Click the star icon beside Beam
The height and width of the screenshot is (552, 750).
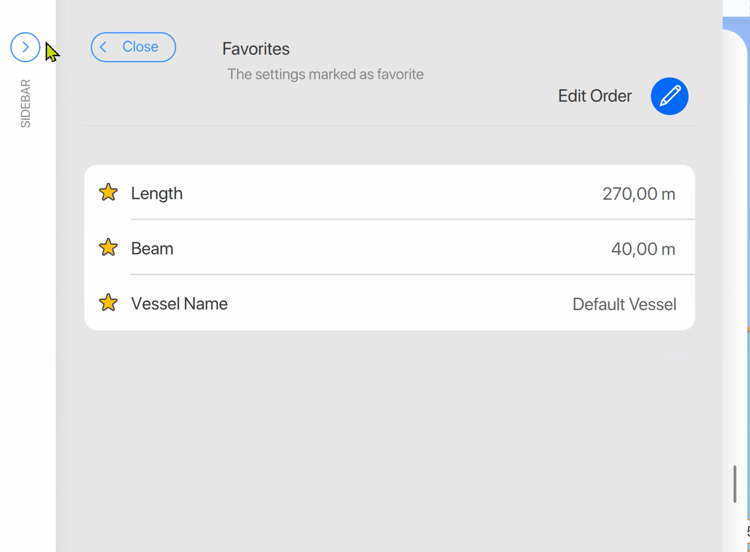pyautogui.click(x=108, y=248)
